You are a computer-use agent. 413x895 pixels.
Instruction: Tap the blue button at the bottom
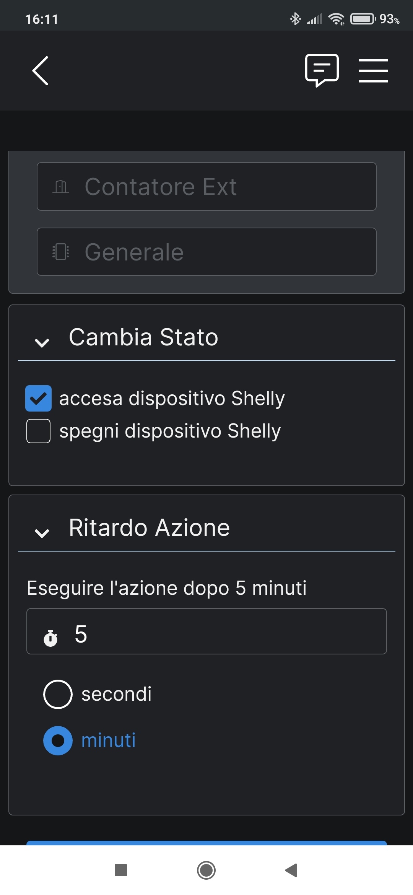206,843
